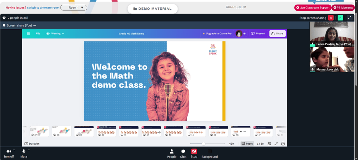The width and height of the screenshot is (358, 160).
Task: Expand camera options chevron
Action: point(14,150)
